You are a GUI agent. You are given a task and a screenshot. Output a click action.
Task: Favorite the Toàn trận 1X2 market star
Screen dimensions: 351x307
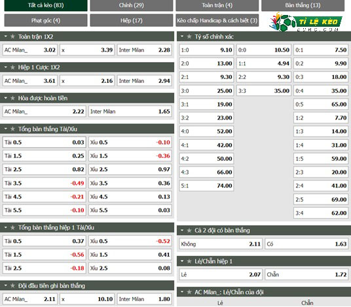click(12, 37)
